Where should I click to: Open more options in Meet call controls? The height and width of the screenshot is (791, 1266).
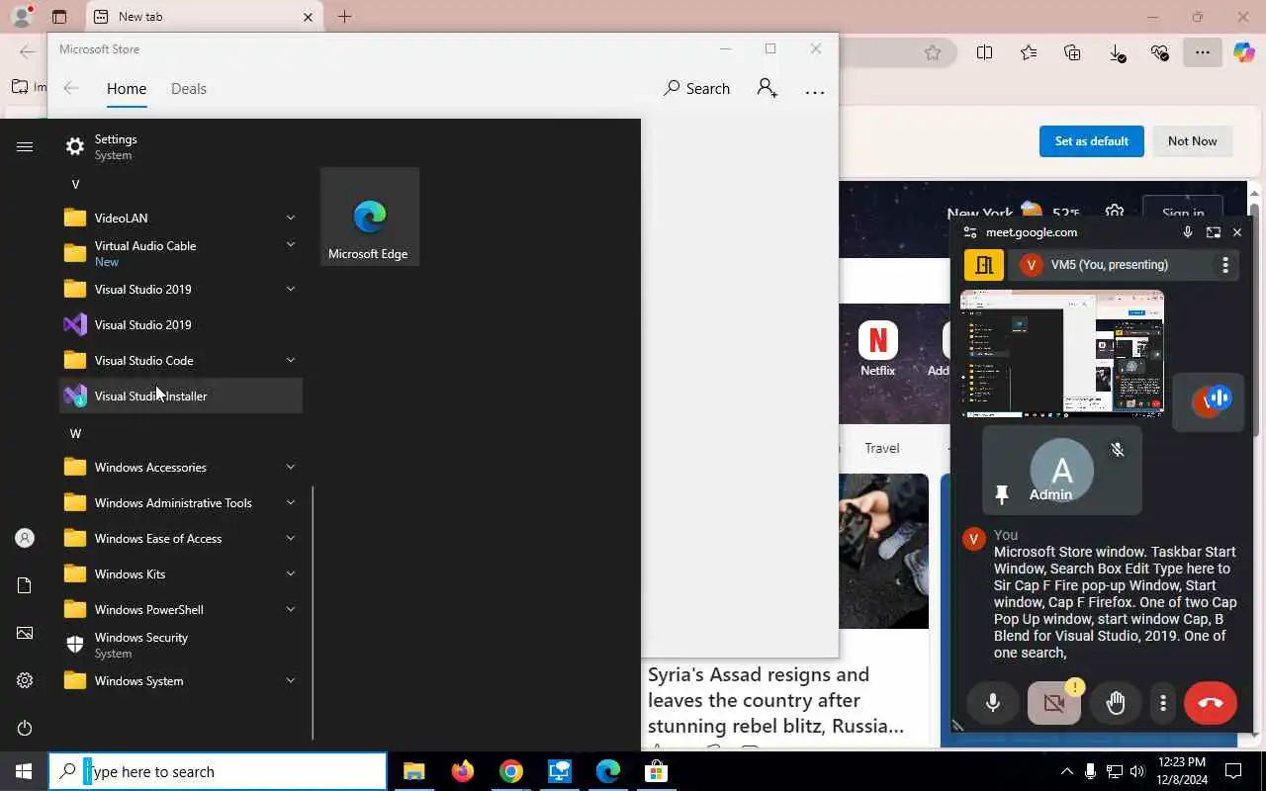tap(1163, 703)
